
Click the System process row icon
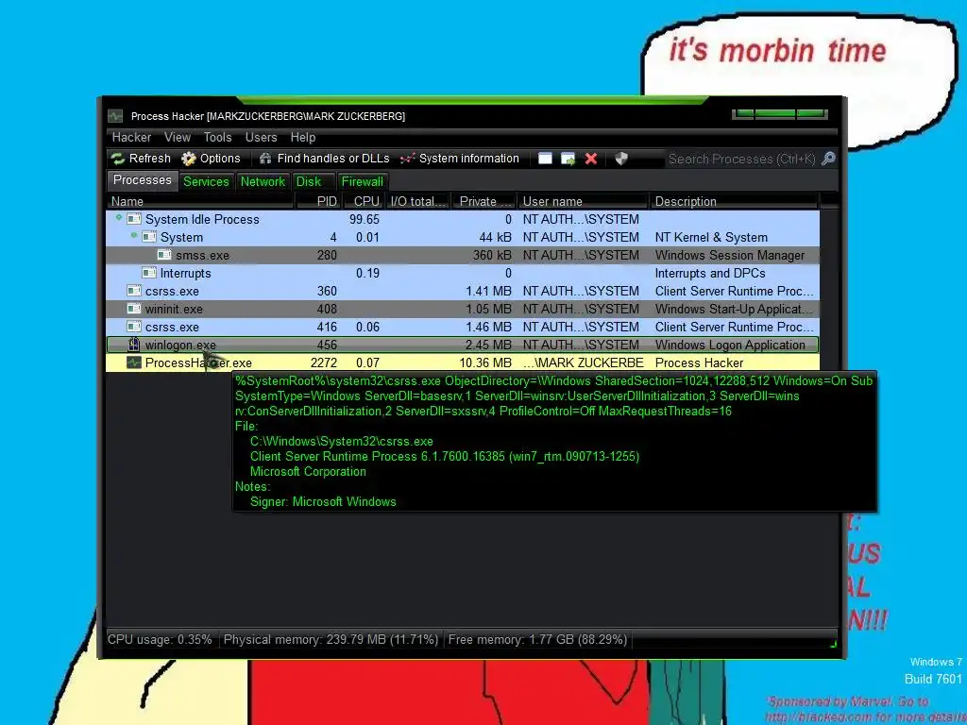(x=148, y=237)
